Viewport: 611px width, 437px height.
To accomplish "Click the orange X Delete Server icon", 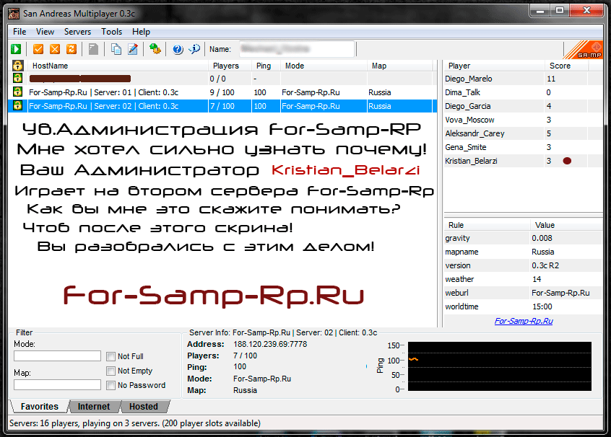I will [55, 49].
